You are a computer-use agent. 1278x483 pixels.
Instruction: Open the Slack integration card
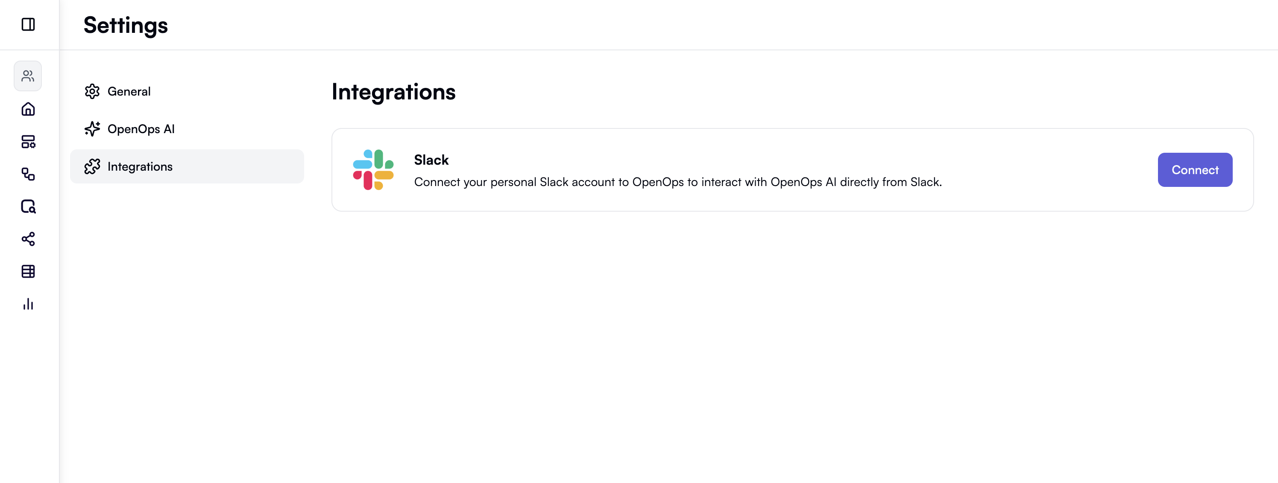(695, 169)
